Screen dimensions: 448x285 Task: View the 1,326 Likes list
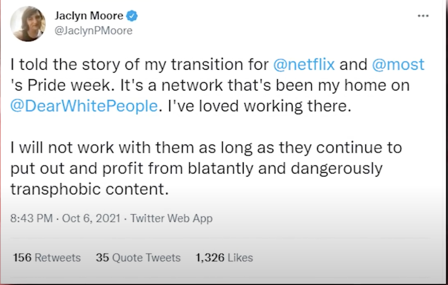tap(224, 257)
